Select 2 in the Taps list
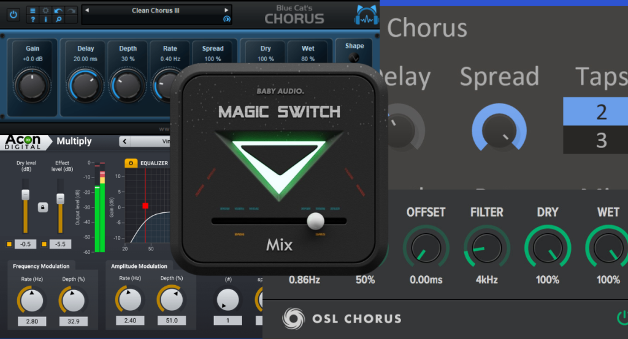This screenshot has width=628, height=339. [x=600, y=112]
